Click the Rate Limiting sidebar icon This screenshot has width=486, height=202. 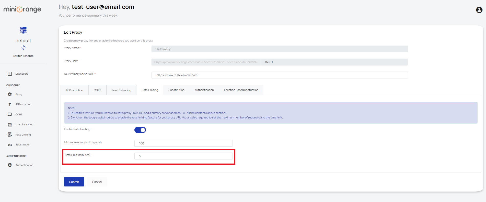point(10,134)
